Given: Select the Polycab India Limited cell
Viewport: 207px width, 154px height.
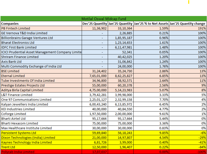Looking at the screenshot, I should (41, 152).
